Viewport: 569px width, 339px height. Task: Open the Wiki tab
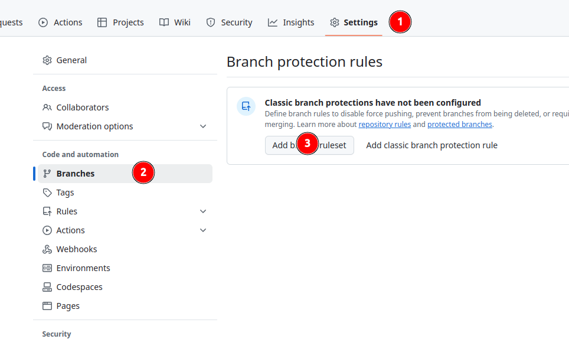[175, 22]
